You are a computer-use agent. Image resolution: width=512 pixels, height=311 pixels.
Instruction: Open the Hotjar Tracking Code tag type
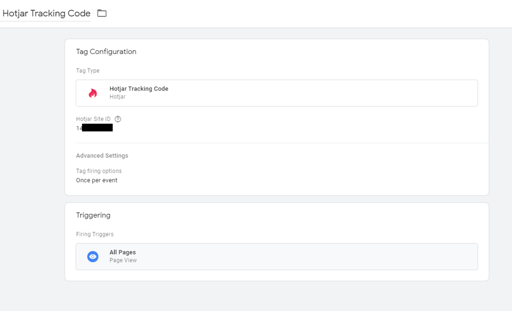tap(277, 93)
